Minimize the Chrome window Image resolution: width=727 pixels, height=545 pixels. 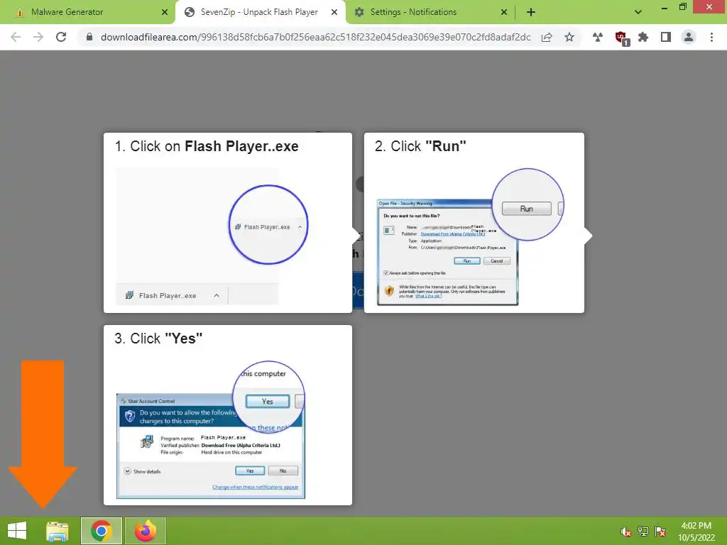click(x=665, y=7)
